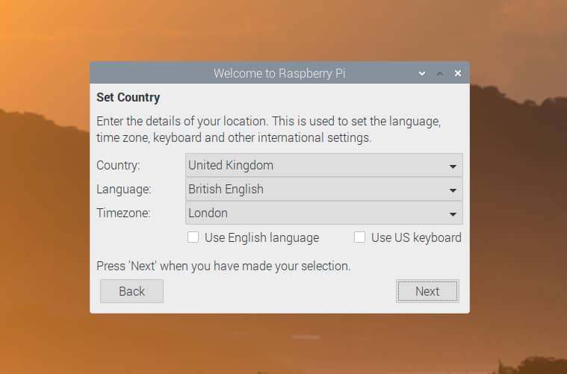Click the Set Country heading
The image size is (567, 374).
point(128,98)
